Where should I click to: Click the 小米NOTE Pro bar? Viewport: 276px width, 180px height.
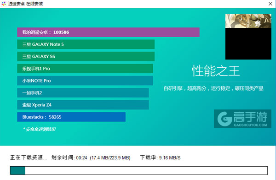85,81
